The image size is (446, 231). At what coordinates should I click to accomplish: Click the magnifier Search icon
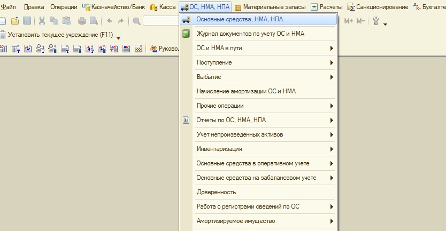136,21
